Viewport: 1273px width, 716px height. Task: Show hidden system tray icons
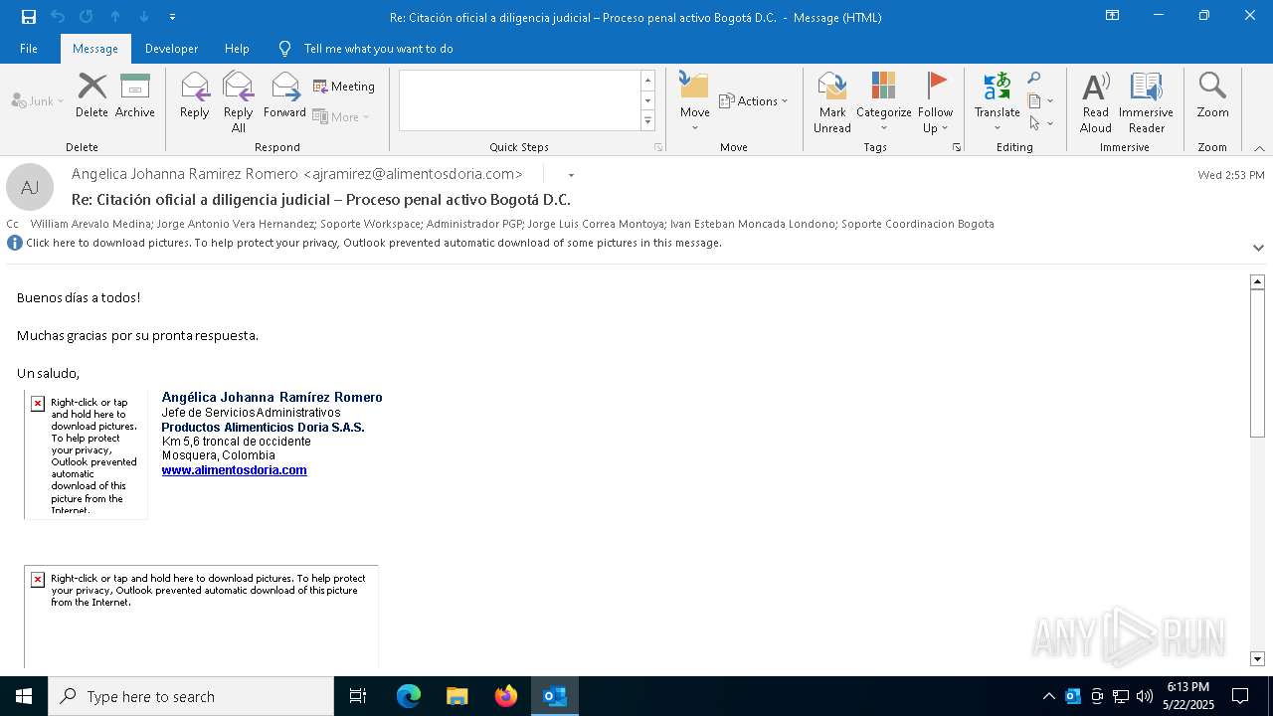pos(1048,696)
